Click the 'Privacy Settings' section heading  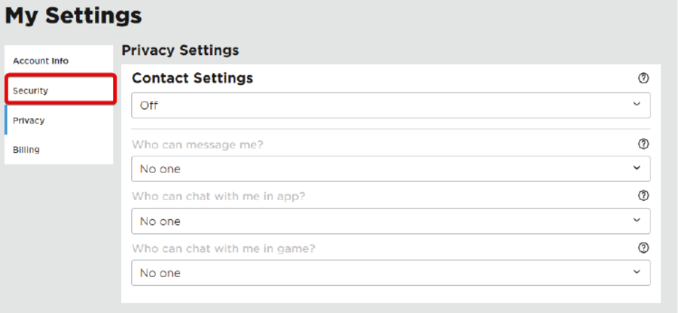[180, 50]
